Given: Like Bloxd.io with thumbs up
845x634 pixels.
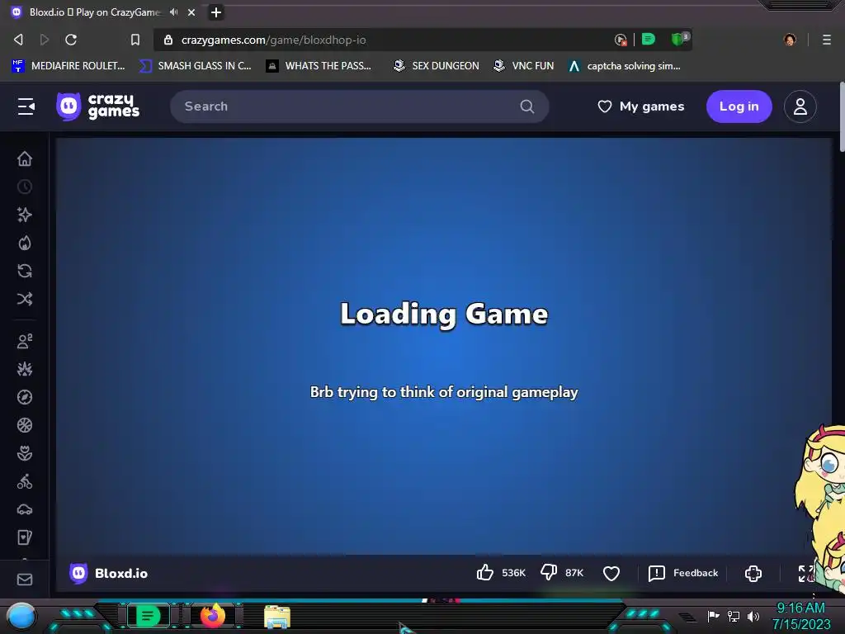Looking at the screenshot, I should click(485, 573).
